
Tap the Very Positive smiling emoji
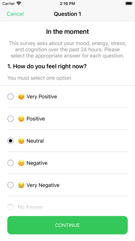click(x=21, y=97)
